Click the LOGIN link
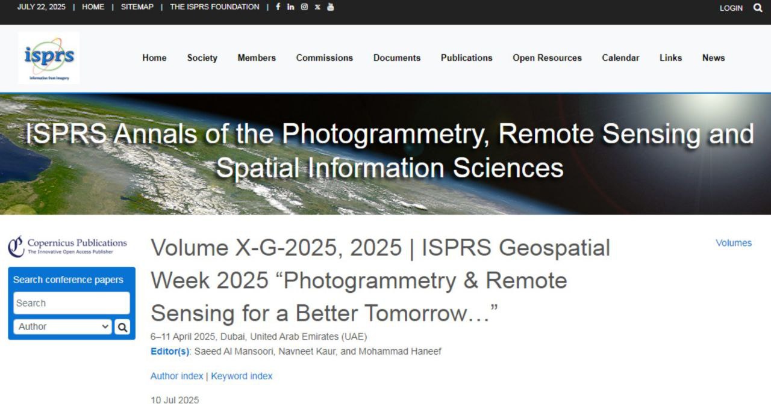Screen dimensions: 771x404 click(x=731, y=8)
